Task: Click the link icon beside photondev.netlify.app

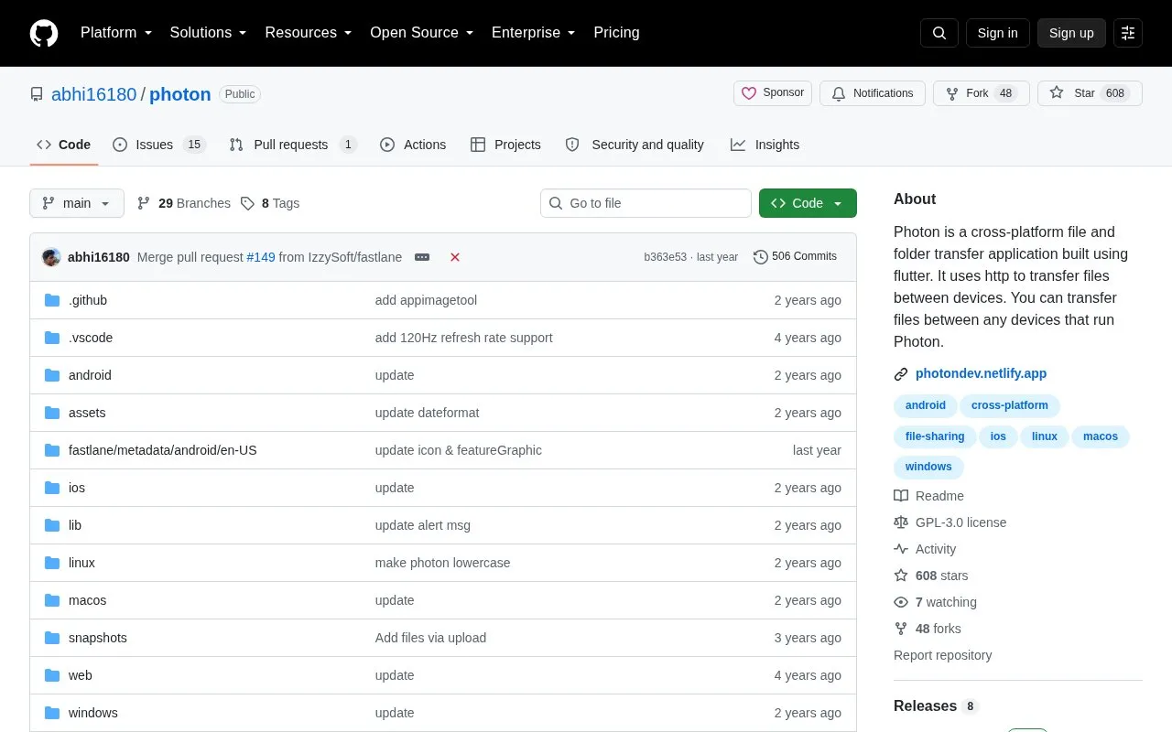Action: coord(901,374)
